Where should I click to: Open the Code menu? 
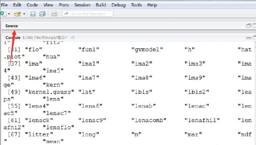pyautogui.click(x=32, y=5)
